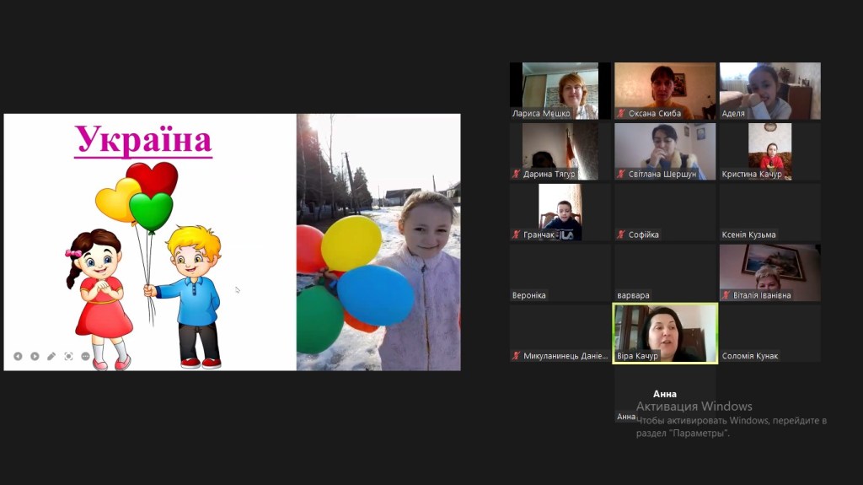Click the Україна title link on the slide
This screenshot has width=863, height=485.
143,140
